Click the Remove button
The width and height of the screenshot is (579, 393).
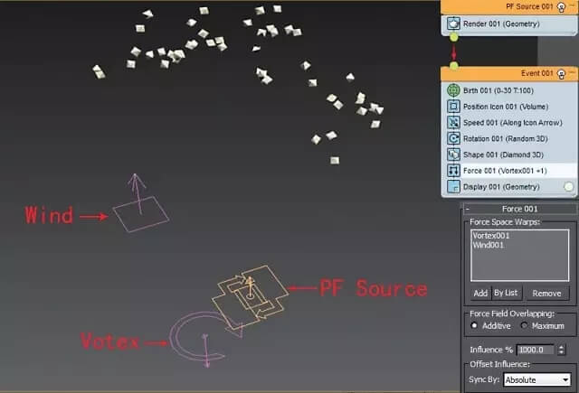546,294
